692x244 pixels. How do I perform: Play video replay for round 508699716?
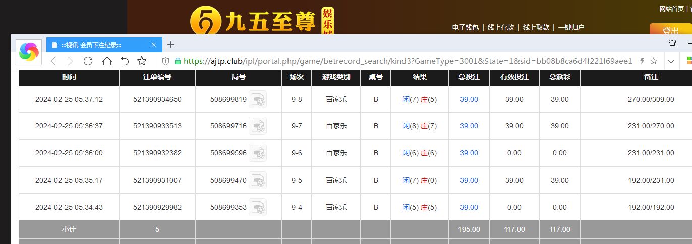(258, 126)
